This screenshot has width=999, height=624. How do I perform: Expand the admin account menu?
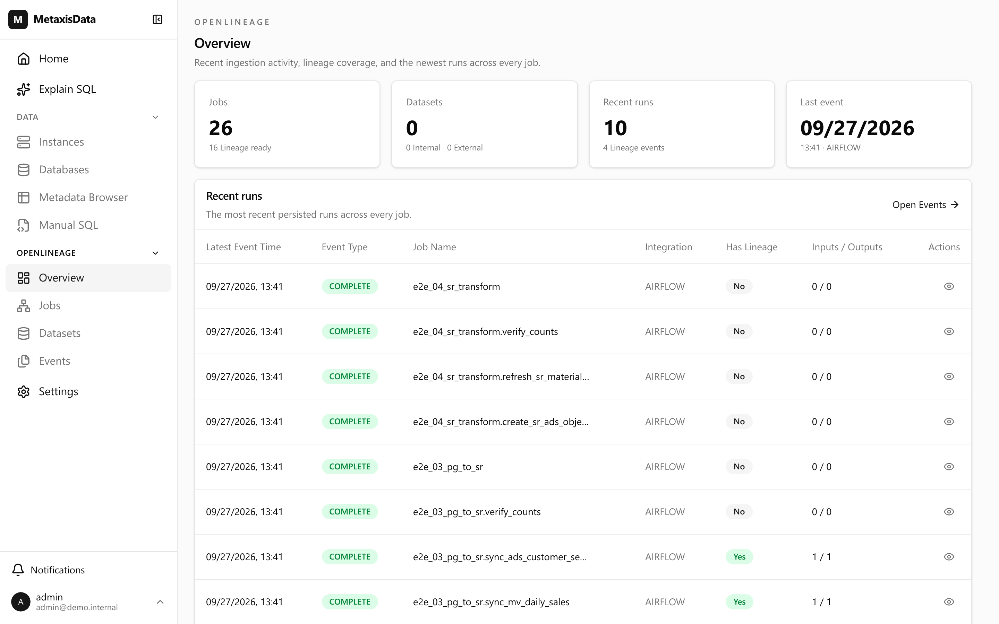click(160, 602)
